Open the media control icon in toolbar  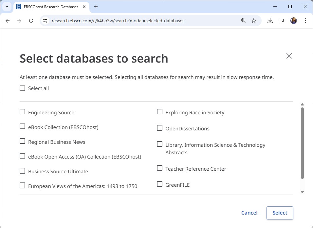click(282, 21)
